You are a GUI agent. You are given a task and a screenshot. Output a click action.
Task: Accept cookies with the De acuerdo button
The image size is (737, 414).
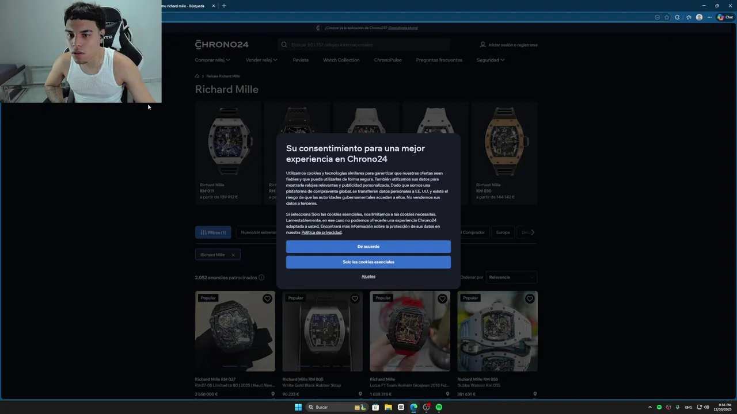tap(368, 247)
